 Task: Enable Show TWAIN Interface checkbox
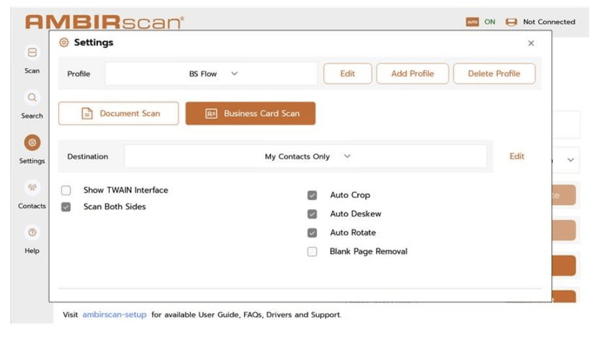[66, 190]
